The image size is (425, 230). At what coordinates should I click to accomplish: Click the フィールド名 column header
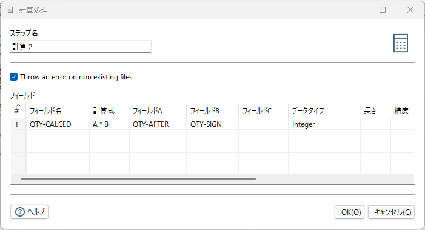click(x=58, y=110)
